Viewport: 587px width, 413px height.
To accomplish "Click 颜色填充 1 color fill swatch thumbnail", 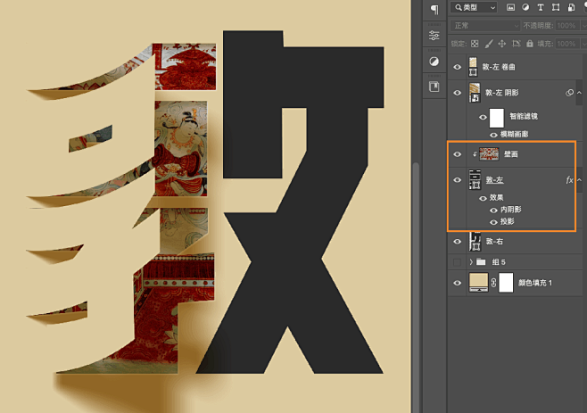I will point(478,283).
